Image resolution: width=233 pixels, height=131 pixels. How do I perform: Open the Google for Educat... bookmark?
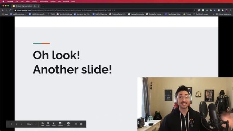click(154, 14)
